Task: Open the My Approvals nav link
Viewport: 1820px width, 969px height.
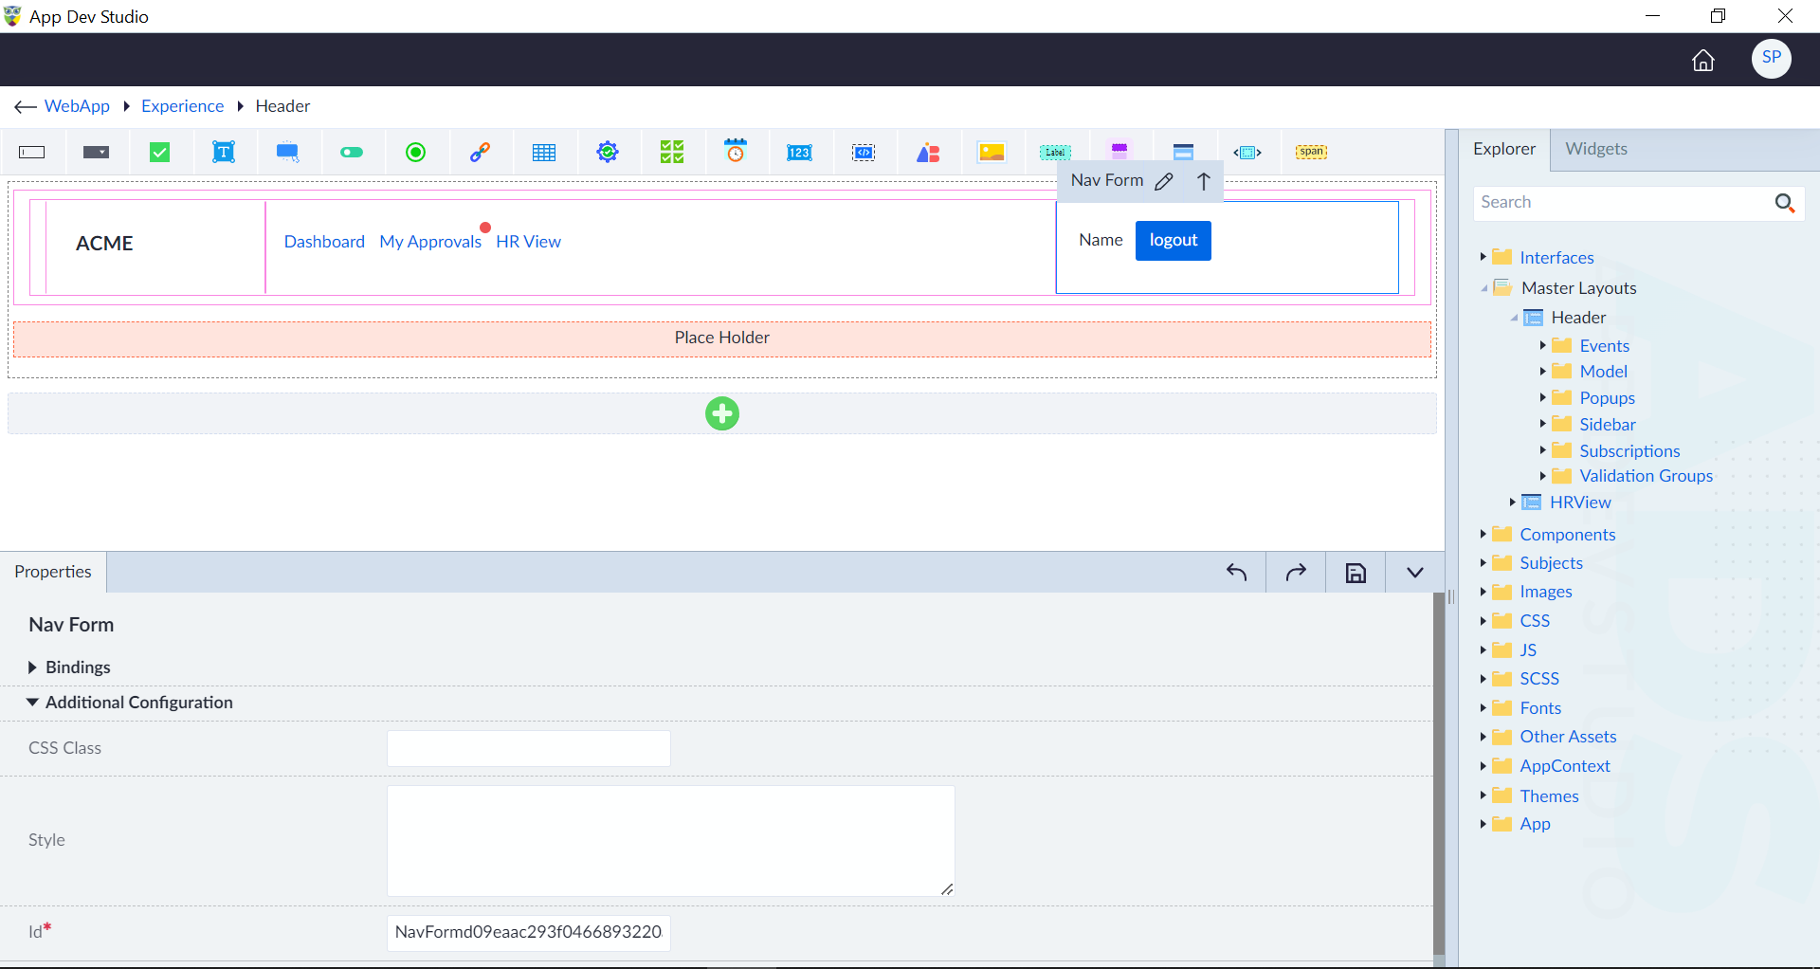Action: [430, 242]
